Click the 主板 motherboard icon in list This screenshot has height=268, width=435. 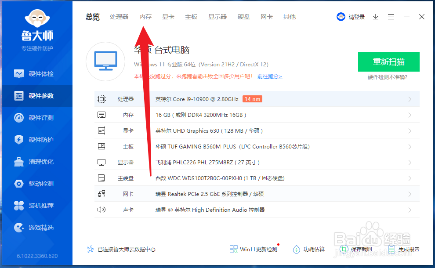[101, 146]
